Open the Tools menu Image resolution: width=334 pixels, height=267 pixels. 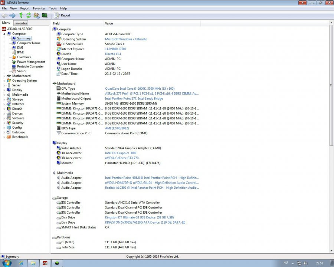(x=53, y=8)
